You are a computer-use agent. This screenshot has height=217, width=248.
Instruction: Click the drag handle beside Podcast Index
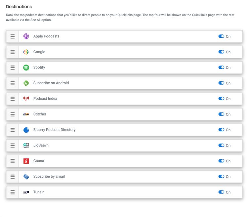coord(13,99)
